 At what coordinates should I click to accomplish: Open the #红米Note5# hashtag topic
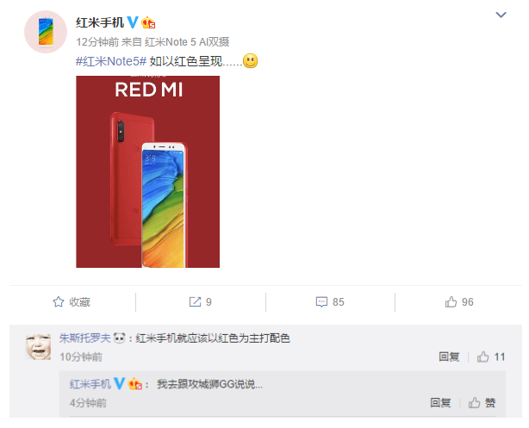(x=111, y=61)
